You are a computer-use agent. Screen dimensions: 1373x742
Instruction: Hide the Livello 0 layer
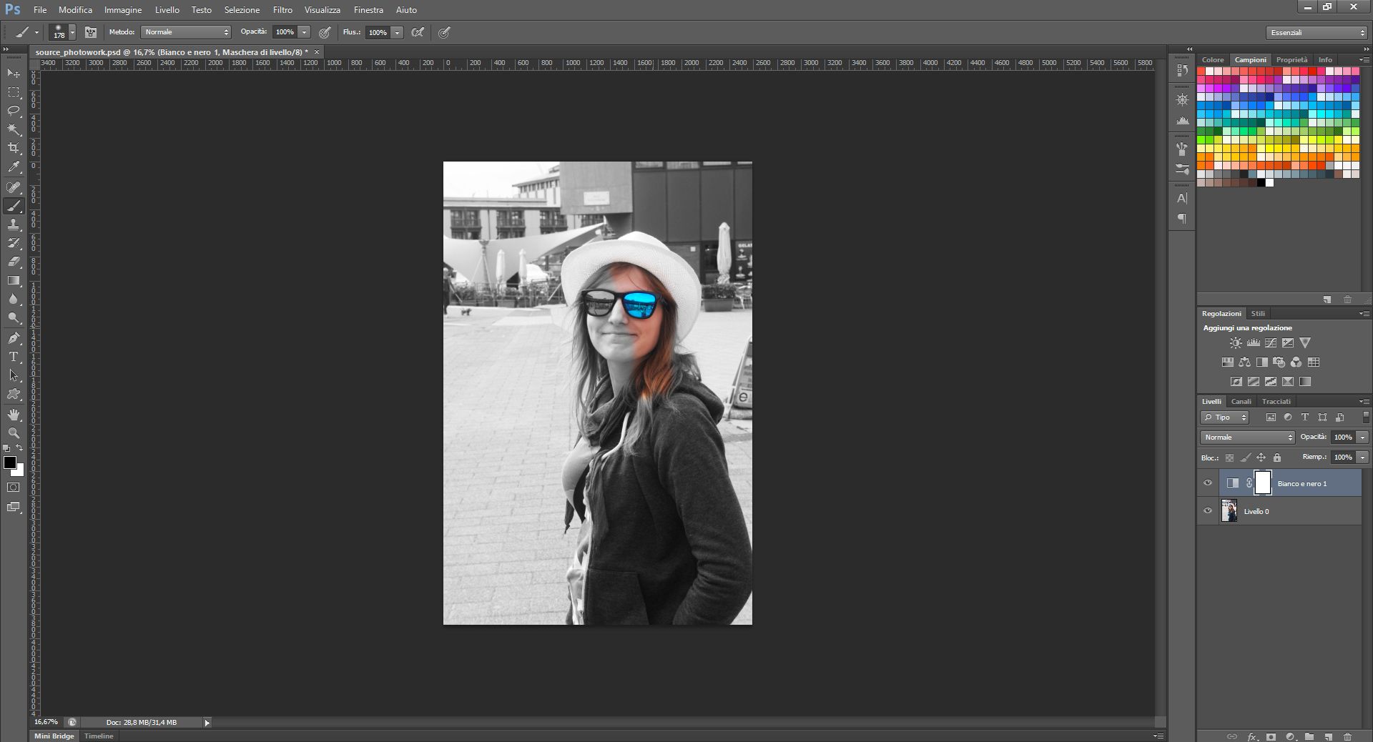point(1209,511)
